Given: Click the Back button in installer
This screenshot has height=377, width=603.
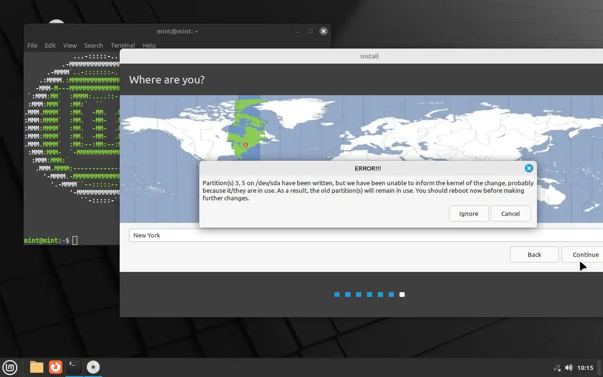Looking at the screenshot, I should click(534, 254).
